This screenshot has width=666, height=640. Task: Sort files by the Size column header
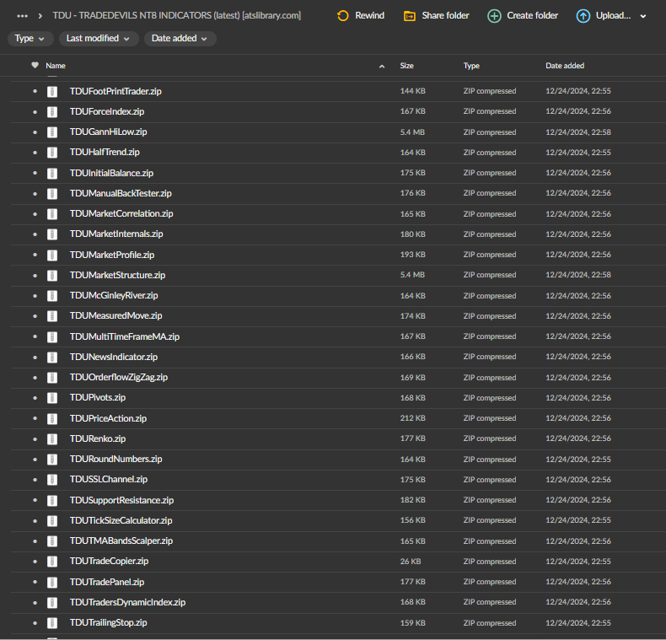click(x=407, y=65)
